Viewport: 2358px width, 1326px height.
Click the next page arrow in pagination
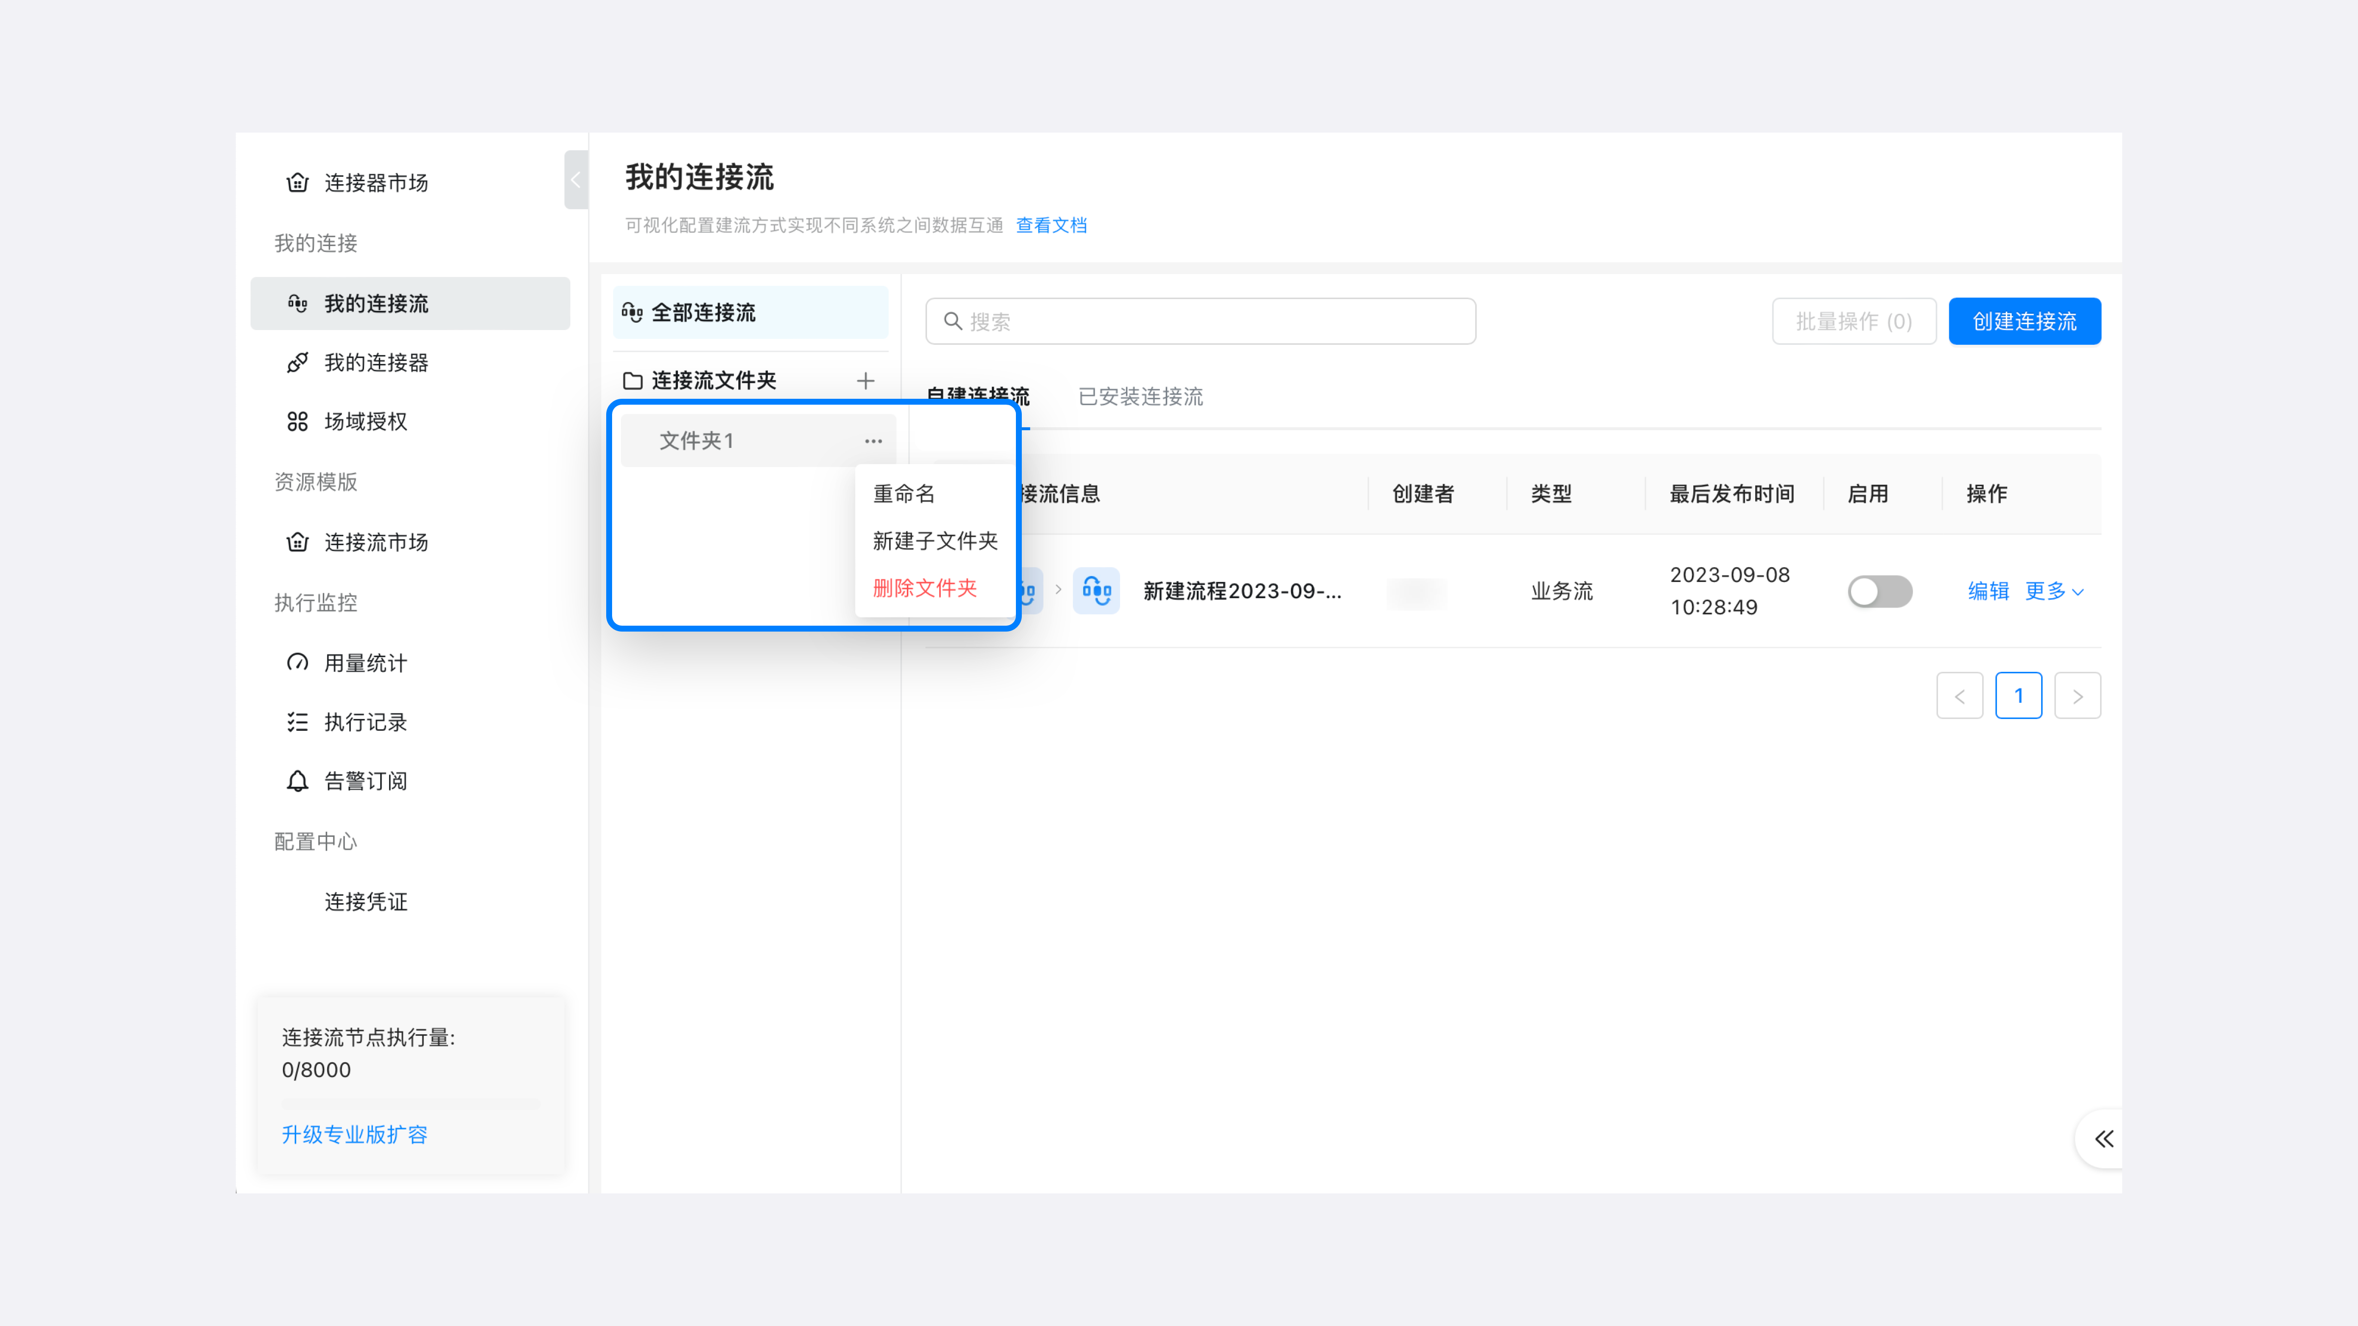pos(2078,695)
